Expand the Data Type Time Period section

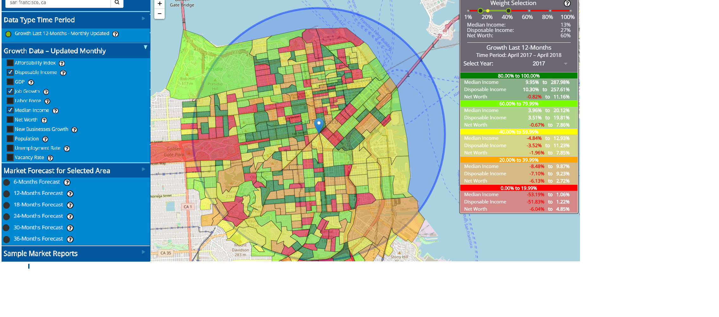pos(76,20)
